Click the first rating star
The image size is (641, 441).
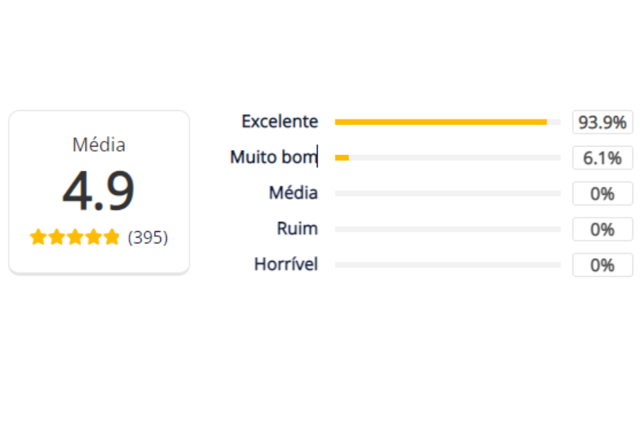click(x=38, y=238)
